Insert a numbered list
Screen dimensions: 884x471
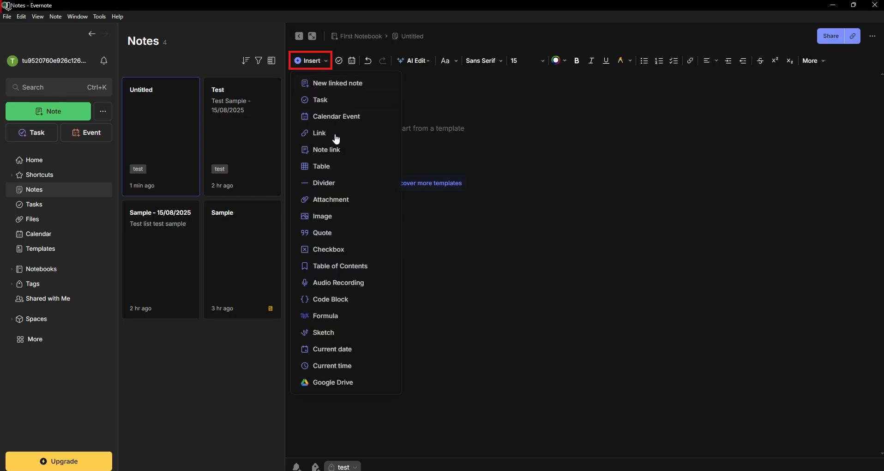click(x=660, y=60)
